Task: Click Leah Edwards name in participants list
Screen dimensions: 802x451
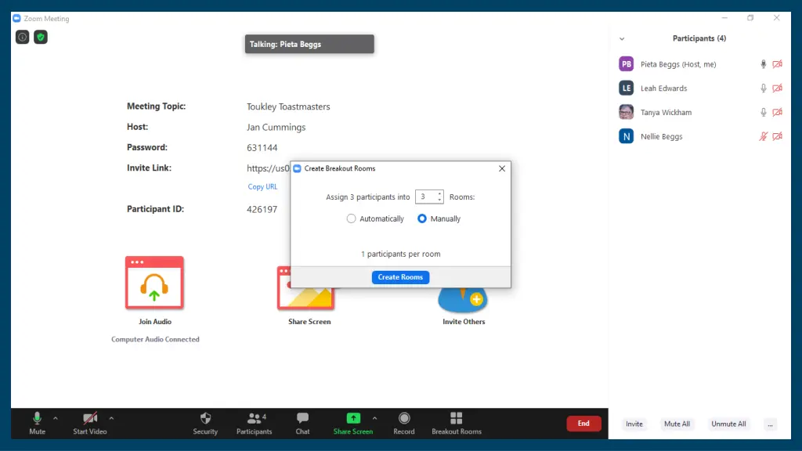Action: tap(664, 88)
